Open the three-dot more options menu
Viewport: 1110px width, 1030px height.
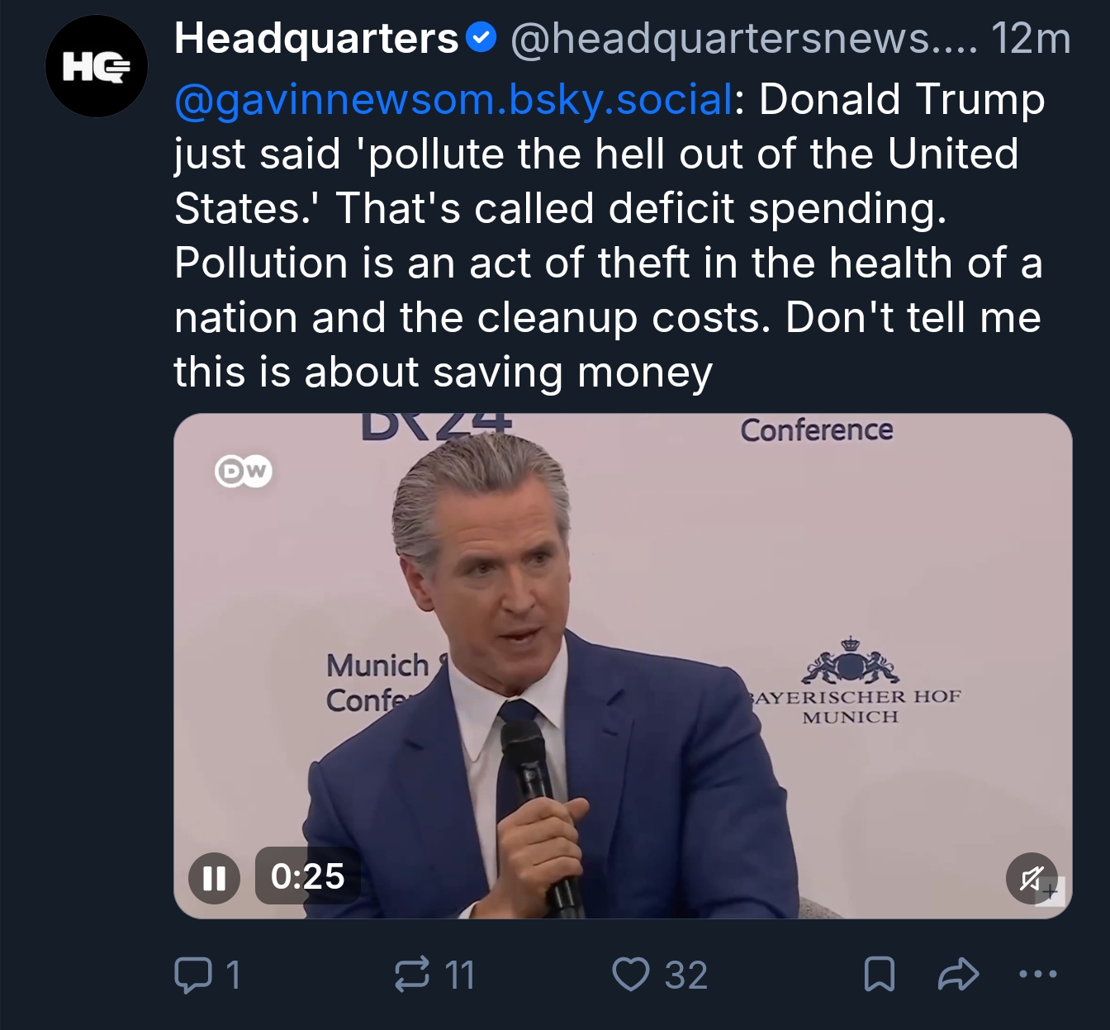(1037, 975)
